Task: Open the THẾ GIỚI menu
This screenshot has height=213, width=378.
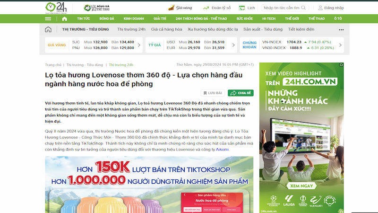Action: pos(292,18)
